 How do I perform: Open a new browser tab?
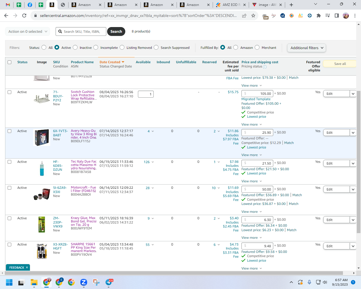[291, 5]
